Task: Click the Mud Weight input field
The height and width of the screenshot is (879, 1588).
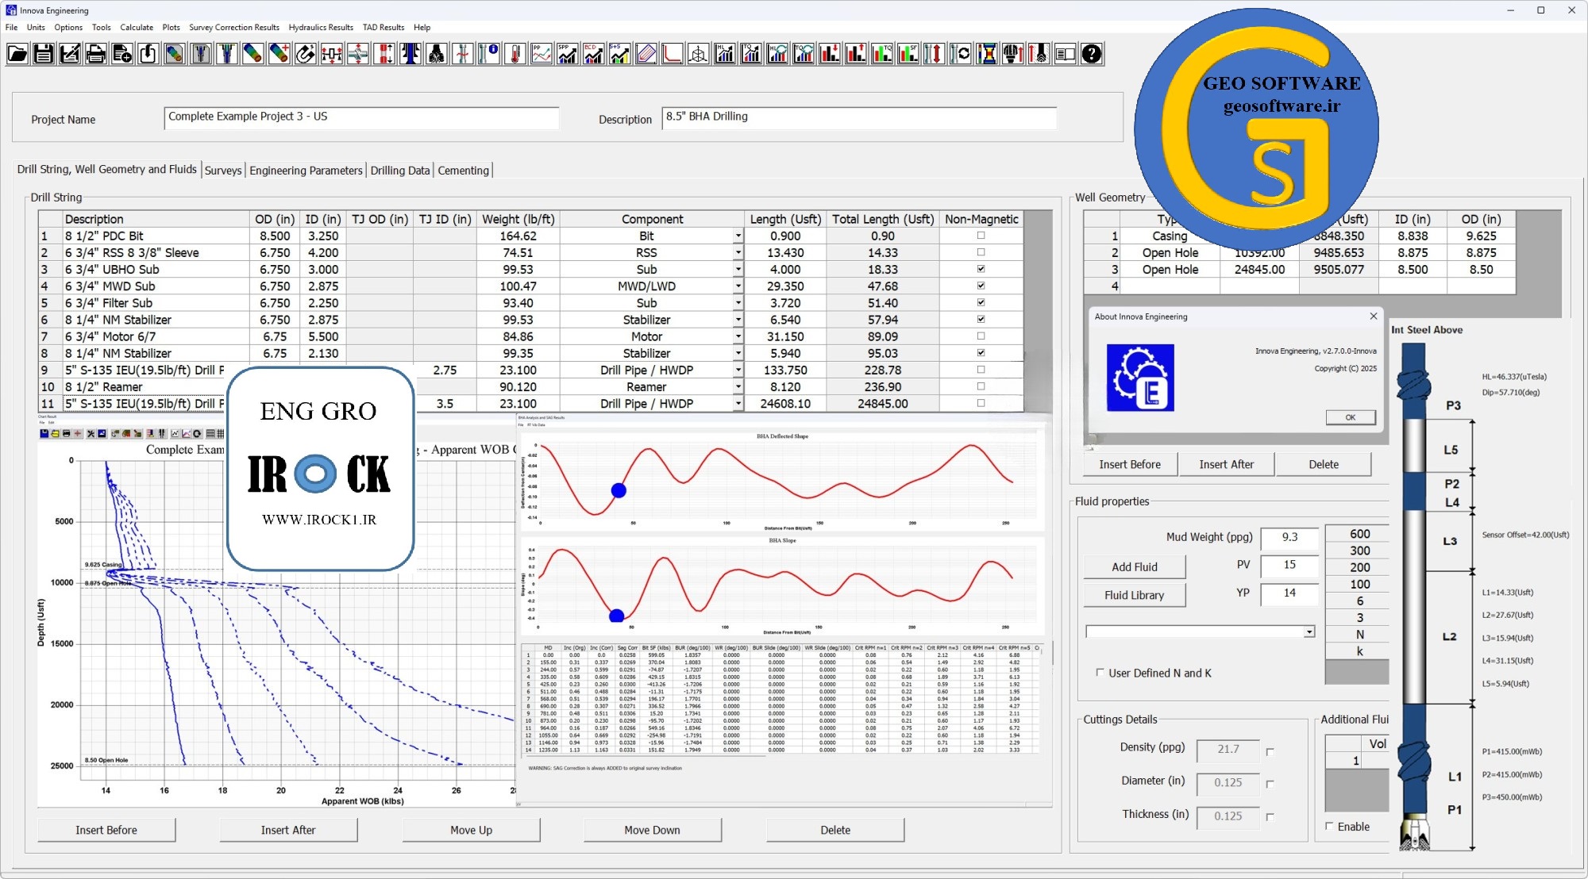Action: 1289,537
